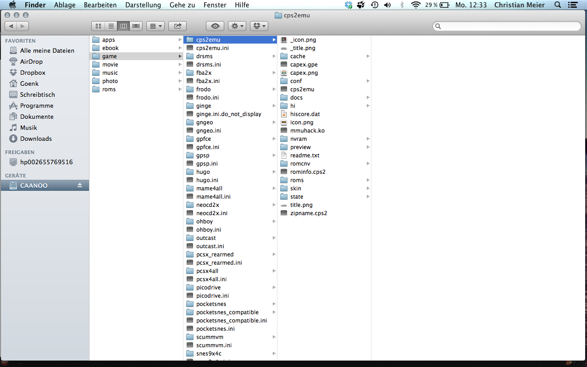Open the Ablage menu
Image resolution: width=587 pixels, height=367 pixels.
coord(65,5)
